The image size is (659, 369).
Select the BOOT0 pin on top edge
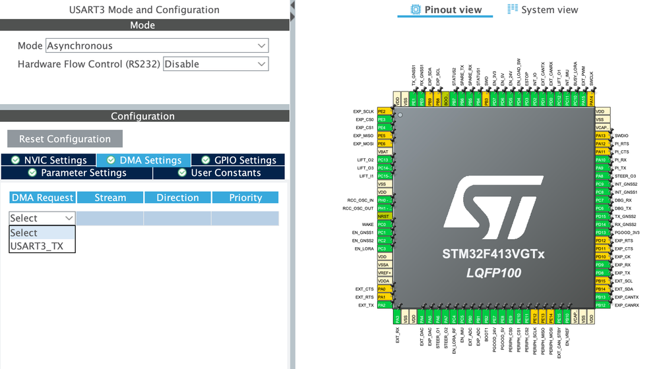446,99
